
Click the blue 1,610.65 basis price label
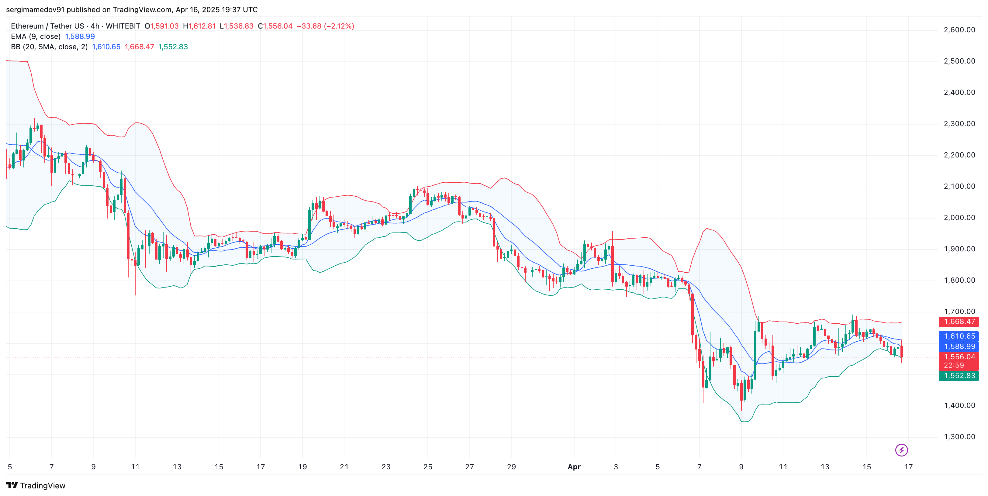[x=959, y=336]
